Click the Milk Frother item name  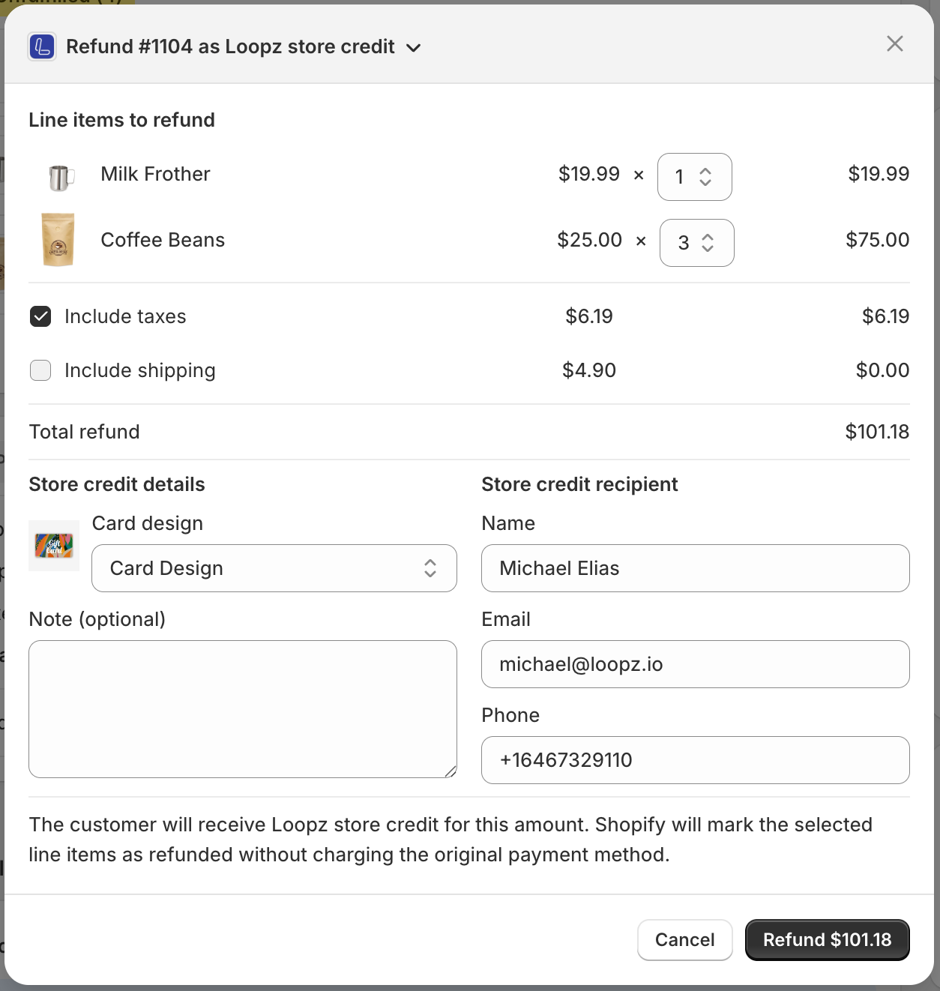(x=155, y=174)
